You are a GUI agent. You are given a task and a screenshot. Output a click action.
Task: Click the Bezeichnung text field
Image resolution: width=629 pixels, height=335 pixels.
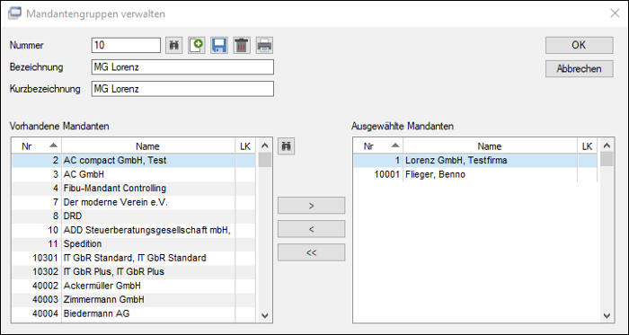pyautogui.click(x=182, y=67)
